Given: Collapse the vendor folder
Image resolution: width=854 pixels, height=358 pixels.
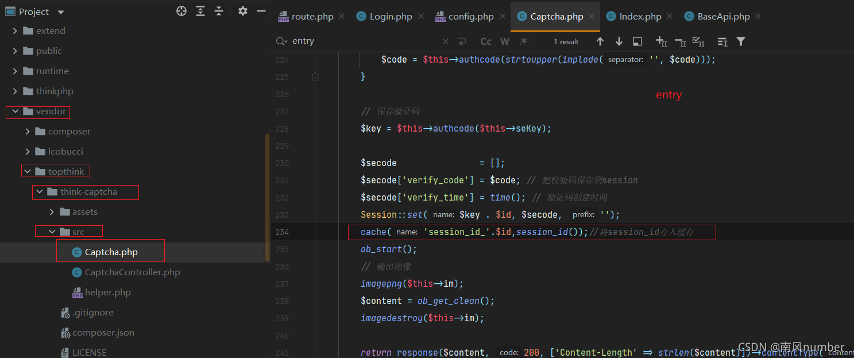Looking at the screenshot, I should pyautogui.click(x=16, y=111).
